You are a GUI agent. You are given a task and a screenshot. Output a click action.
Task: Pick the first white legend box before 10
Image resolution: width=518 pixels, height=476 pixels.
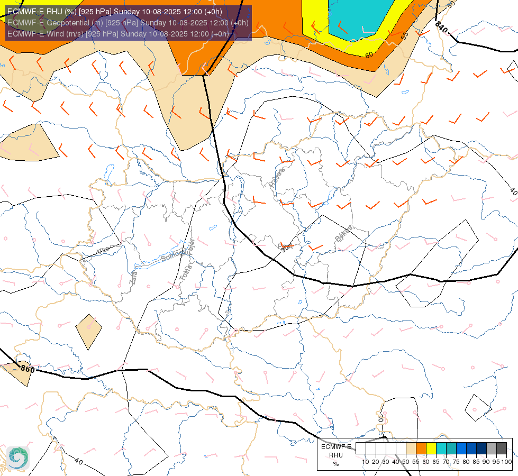pos(361,448)
